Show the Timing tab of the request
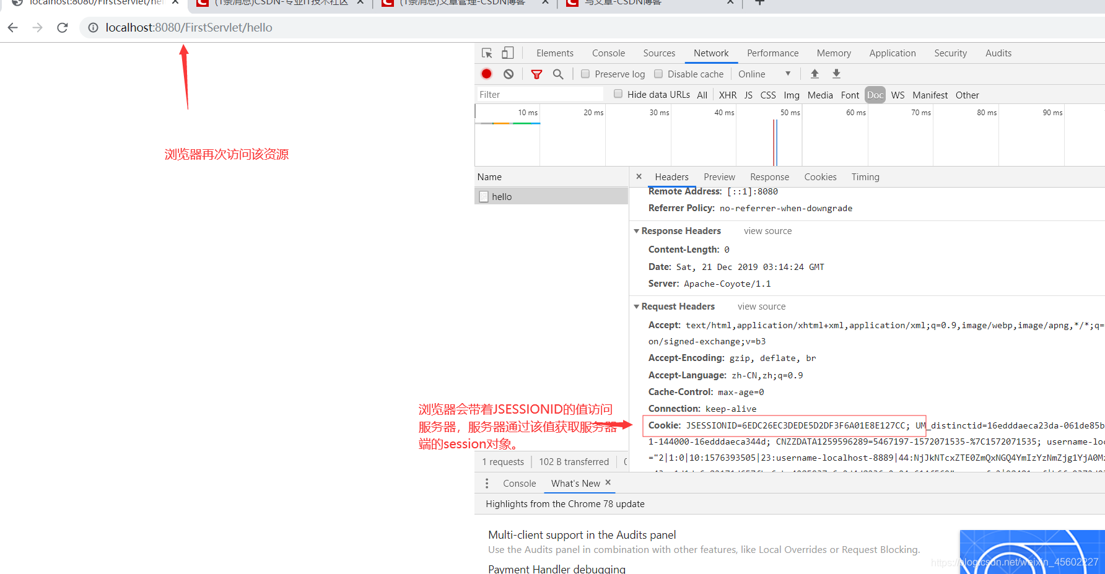 pos(865,177)
